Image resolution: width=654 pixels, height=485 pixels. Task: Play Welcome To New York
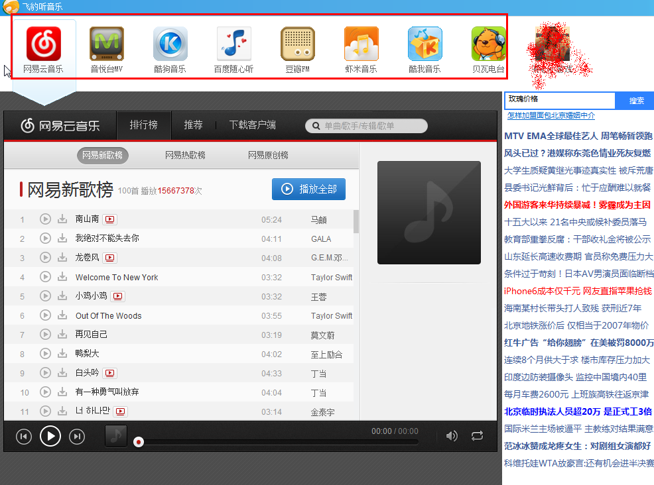pyautogui.click(x=45, y=277)
